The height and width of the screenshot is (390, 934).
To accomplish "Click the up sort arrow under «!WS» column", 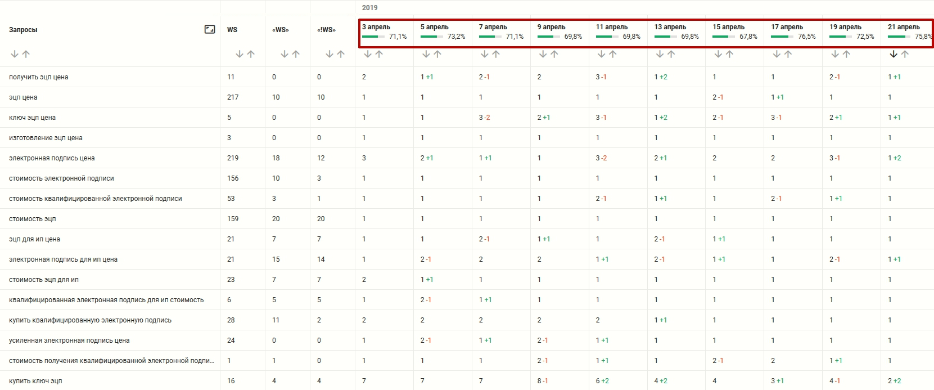I will tap(341, 54).
